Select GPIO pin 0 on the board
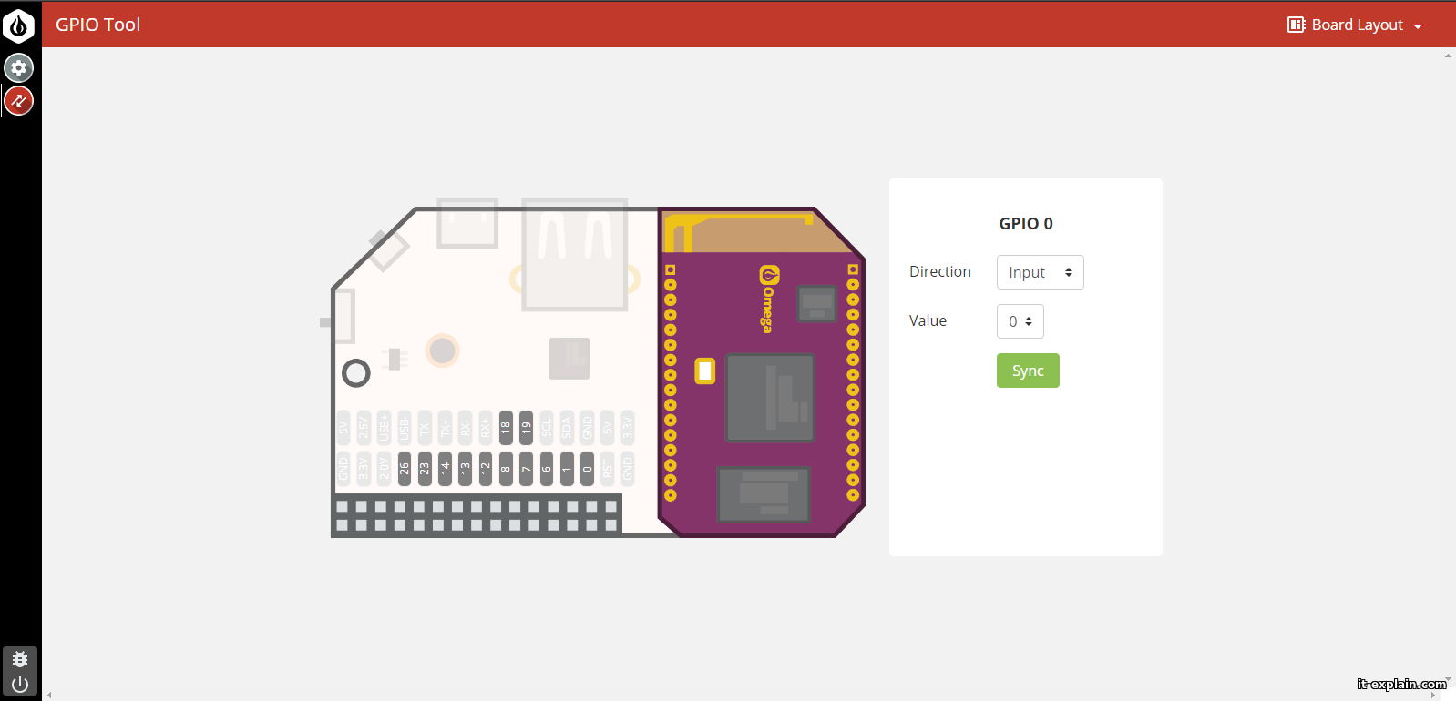The image size is (1456, 701). tap(587, 468)
